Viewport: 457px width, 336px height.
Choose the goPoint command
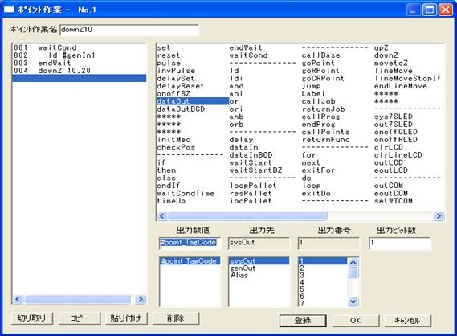point(318,63)
